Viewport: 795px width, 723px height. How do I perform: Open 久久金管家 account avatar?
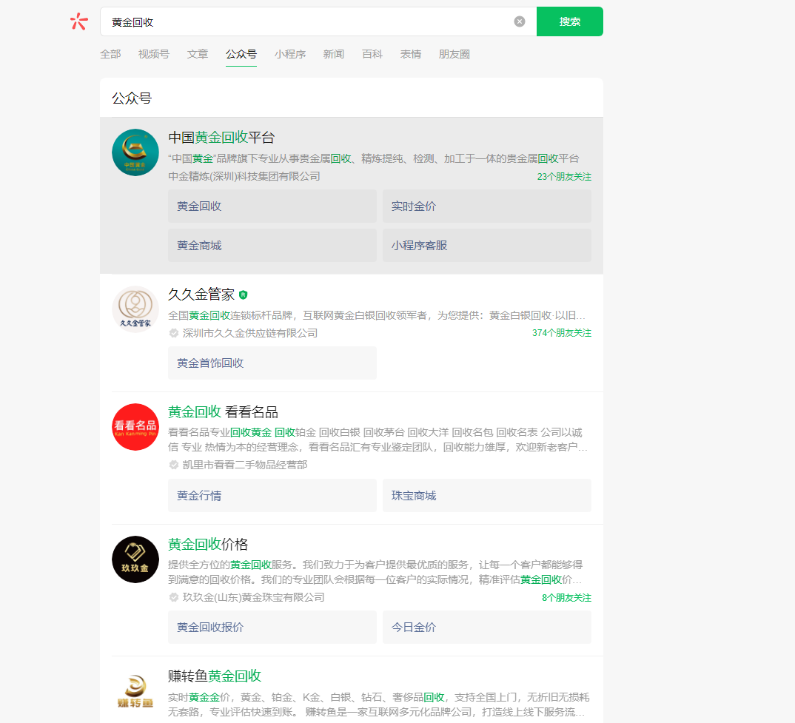point(135,309)
